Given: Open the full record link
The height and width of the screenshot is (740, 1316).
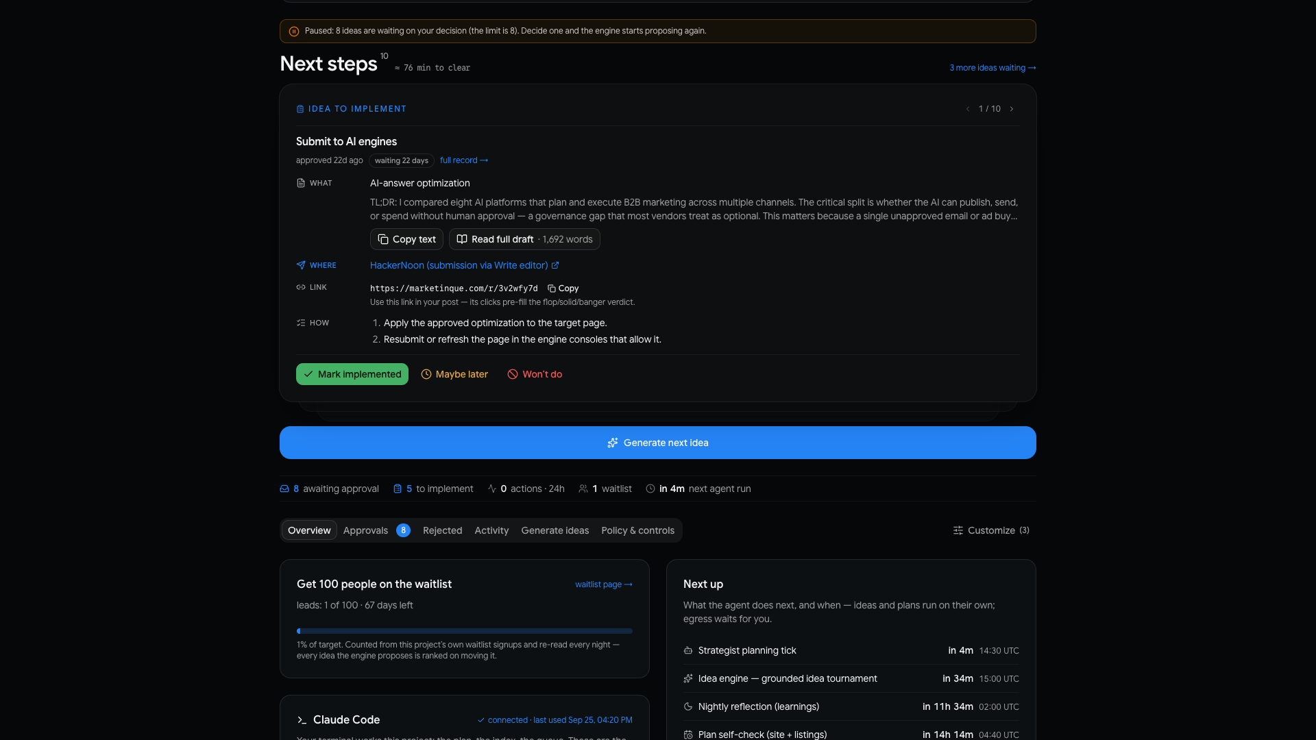Looking at the screenshot, I should pyautogui.click(x=464, y=160).
